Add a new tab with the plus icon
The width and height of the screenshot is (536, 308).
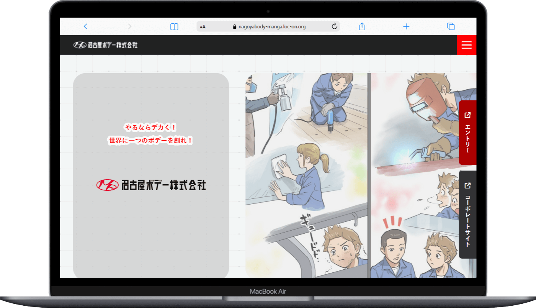pos(406,26)
